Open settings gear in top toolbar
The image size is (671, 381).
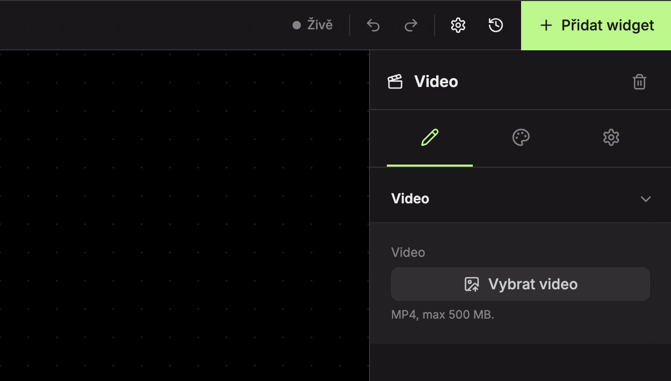(x=458, y=25)
